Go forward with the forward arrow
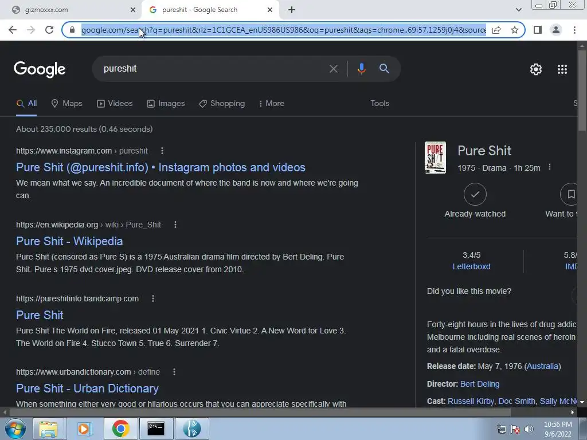Viewport: 587px width, 440px height. [31, 30]
